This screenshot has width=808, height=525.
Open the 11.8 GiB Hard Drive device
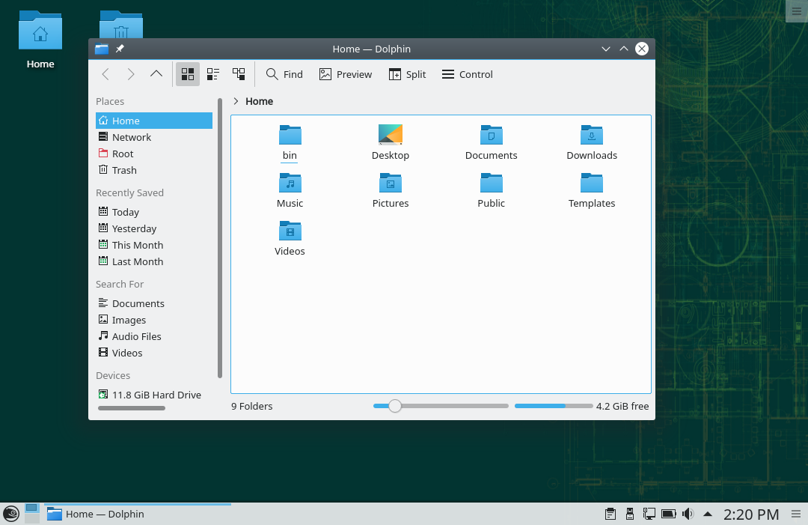click(154, 395)
